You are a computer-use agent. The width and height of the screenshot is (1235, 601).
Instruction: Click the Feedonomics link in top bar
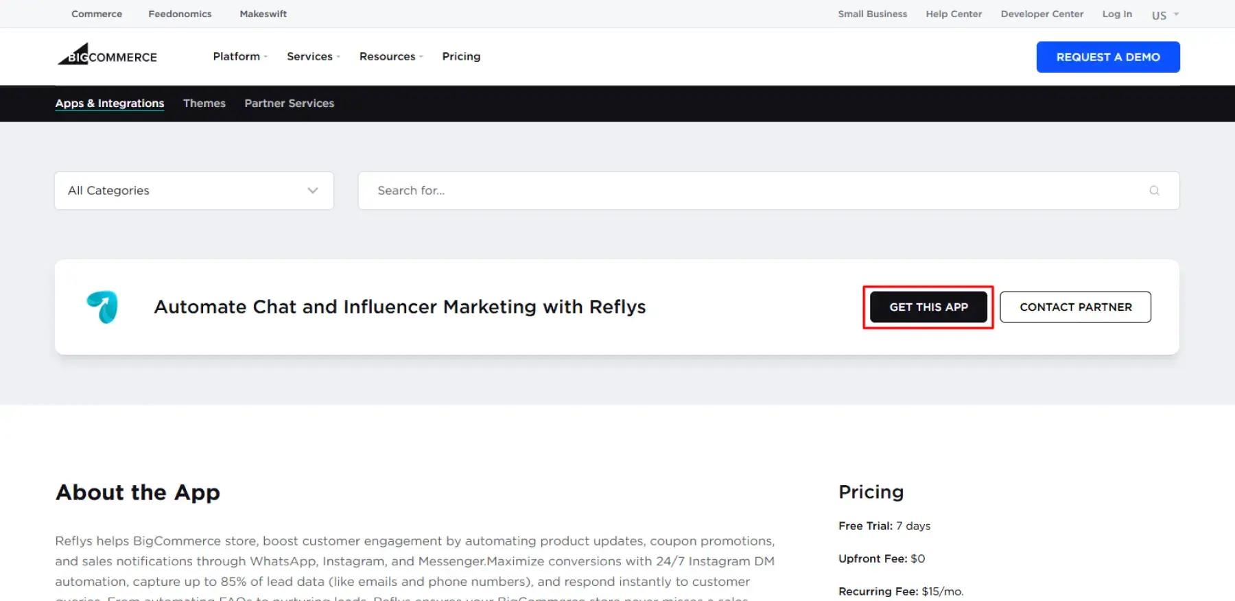(180, 14)
